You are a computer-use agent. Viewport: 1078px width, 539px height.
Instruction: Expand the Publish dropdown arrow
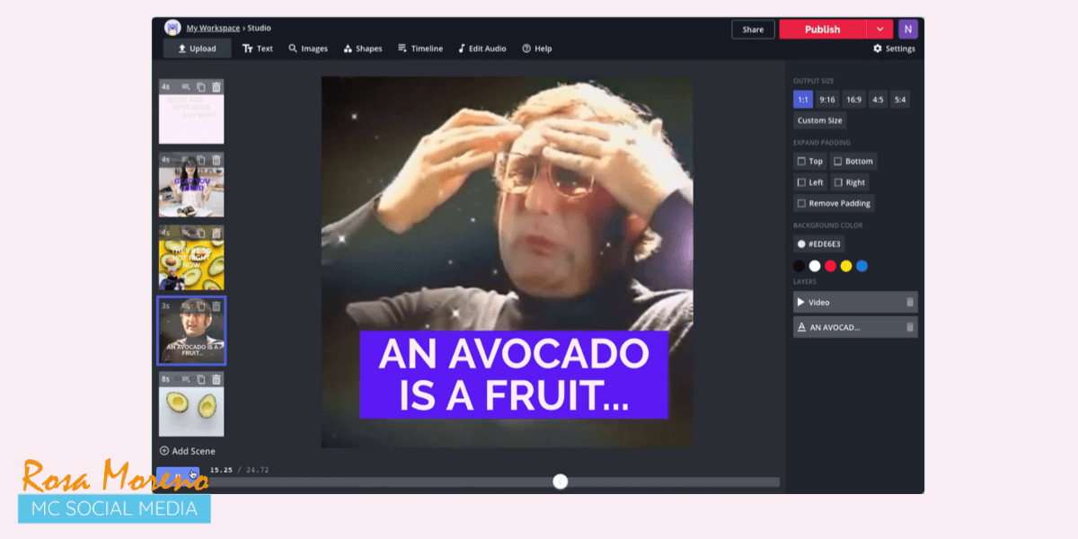tap(879, 29)
